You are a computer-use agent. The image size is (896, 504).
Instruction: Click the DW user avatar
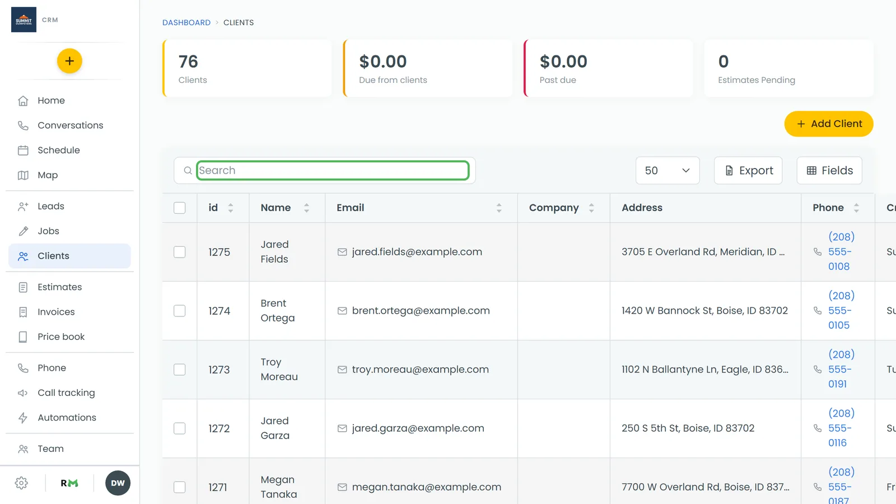[x=118, y=483]
